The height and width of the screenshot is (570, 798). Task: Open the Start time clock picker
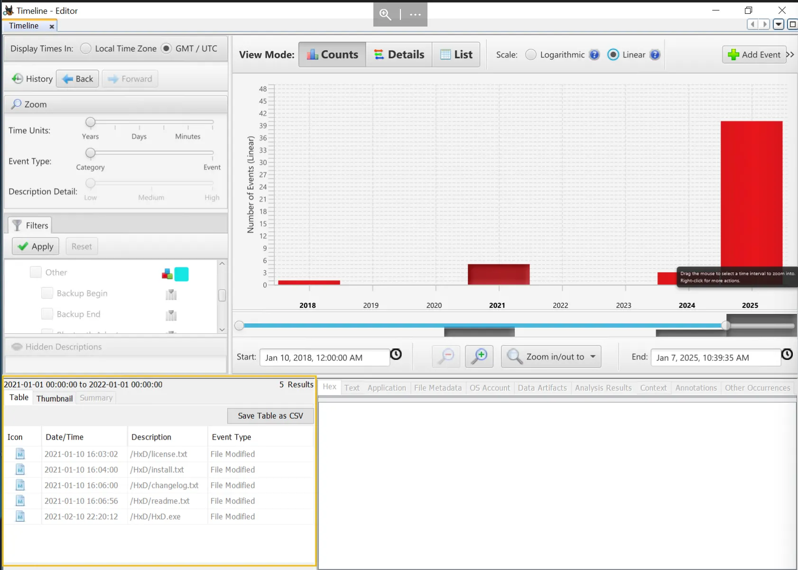(x=396, y=354)
